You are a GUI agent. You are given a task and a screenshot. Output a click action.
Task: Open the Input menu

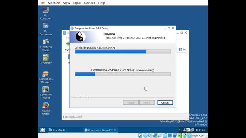77,3
